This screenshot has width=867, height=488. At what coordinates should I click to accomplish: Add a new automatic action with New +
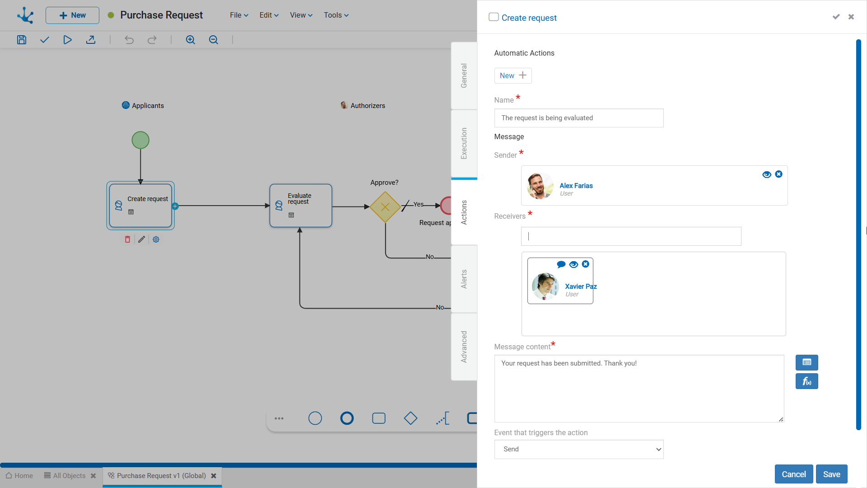coord(513,75)
